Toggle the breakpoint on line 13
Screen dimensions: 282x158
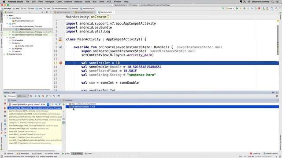point(61,63)
